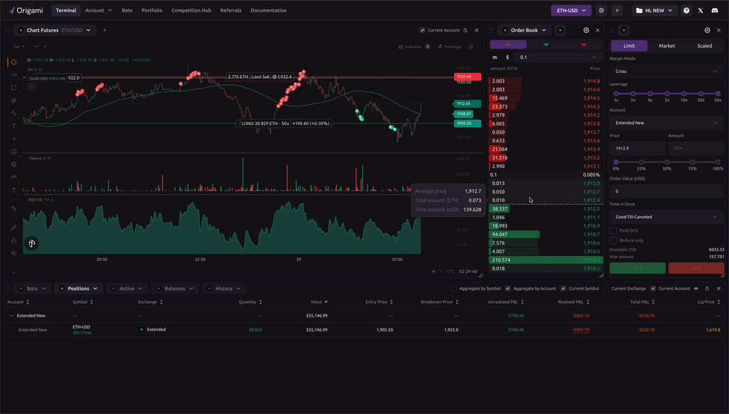Click the Price input field showing 1912.9
Viewport: 729px width, 414px height.
pyautogui.click(x=637, y=148)
